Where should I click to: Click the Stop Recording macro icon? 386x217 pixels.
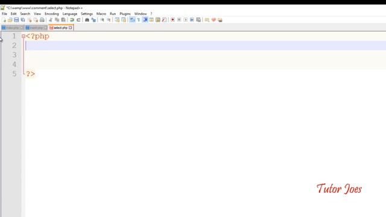pos(179,20)
